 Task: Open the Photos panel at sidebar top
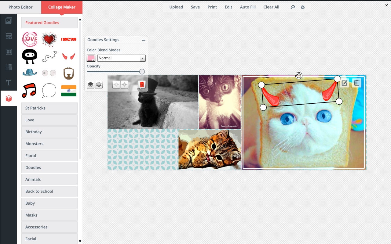(x=9, y=21)
